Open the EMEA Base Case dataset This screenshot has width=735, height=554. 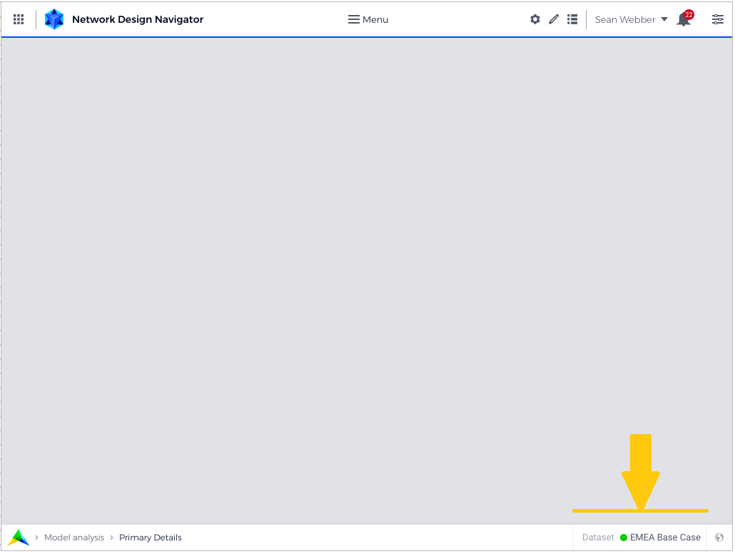pos(666,537)
